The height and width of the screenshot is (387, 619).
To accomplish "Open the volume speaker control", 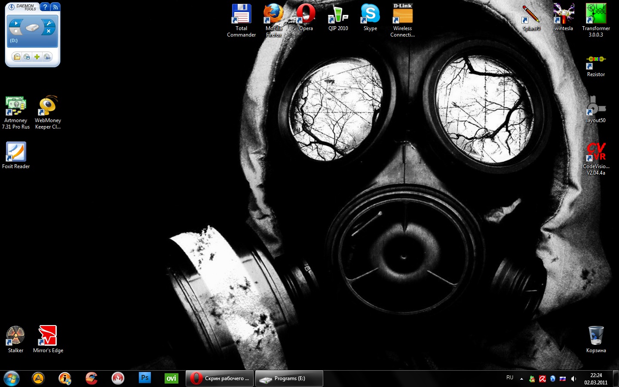I will point(573,379).
